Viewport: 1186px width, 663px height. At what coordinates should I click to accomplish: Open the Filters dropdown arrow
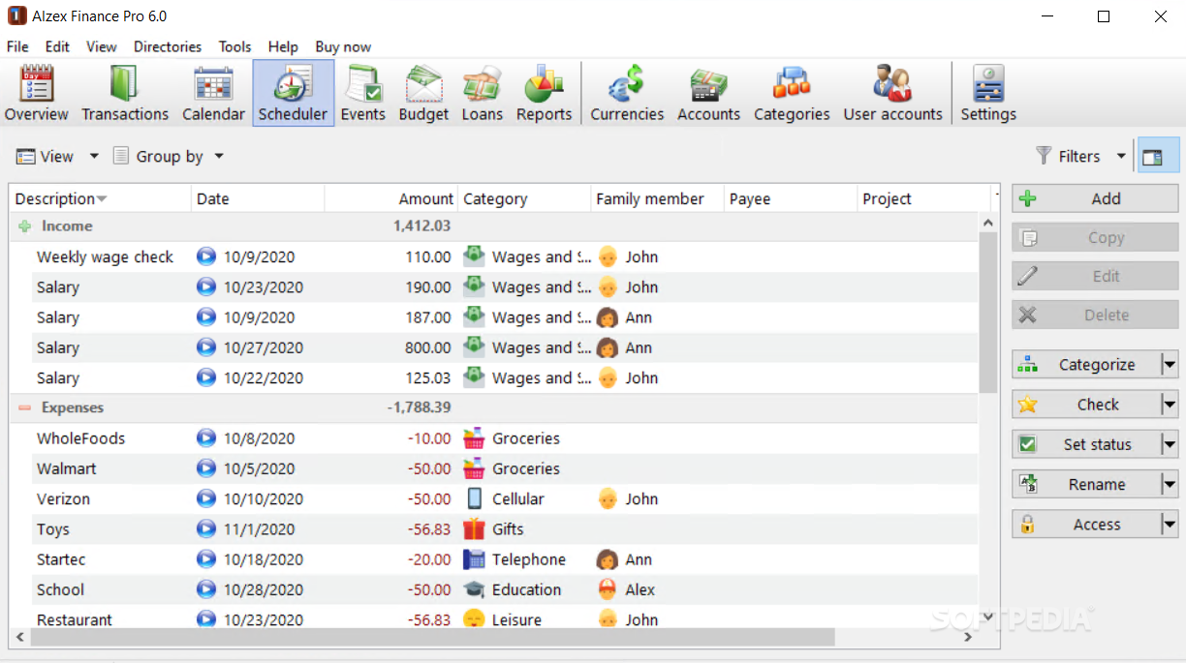pos(1121,156)
